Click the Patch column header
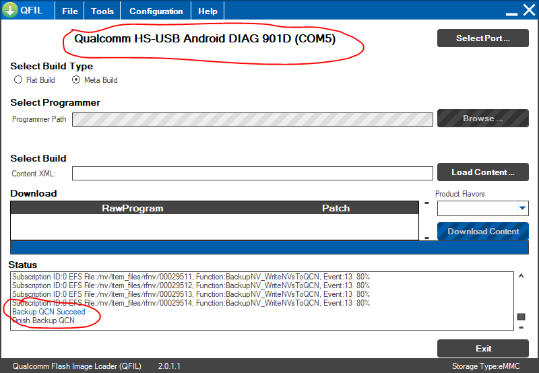The height and width of the screenshot is (373, 539). 336,208
